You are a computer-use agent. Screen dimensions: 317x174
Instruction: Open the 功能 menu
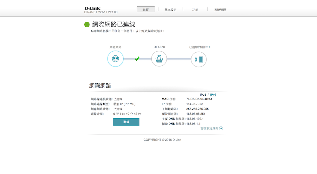click(x=195, y=10)
